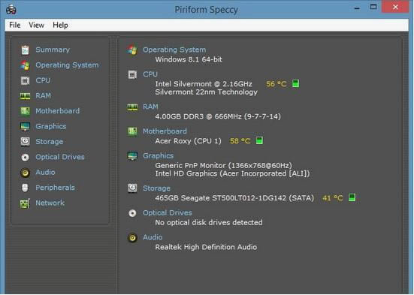Open the Storage section in sidebar

50,142
